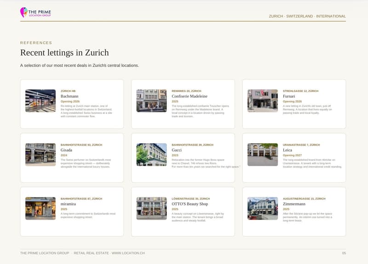Select the OTTO'S Beauty Shop title
The image size is (368, 264).
coord(190,204)
